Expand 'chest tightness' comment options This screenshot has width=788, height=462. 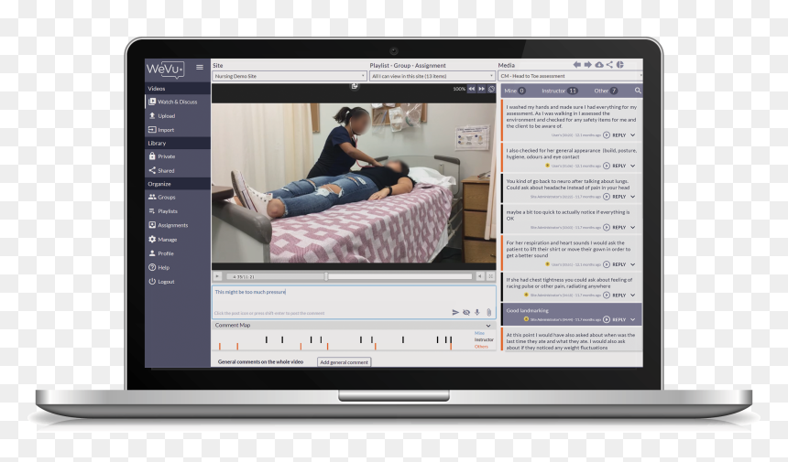click(633, 295)
